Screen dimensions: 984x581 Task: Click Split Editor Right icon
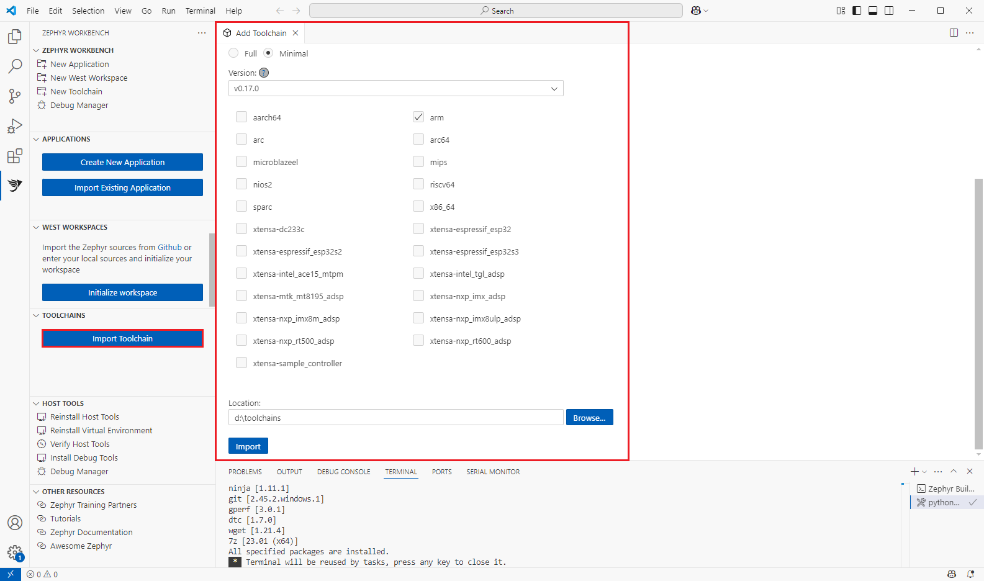click(954, 33)
